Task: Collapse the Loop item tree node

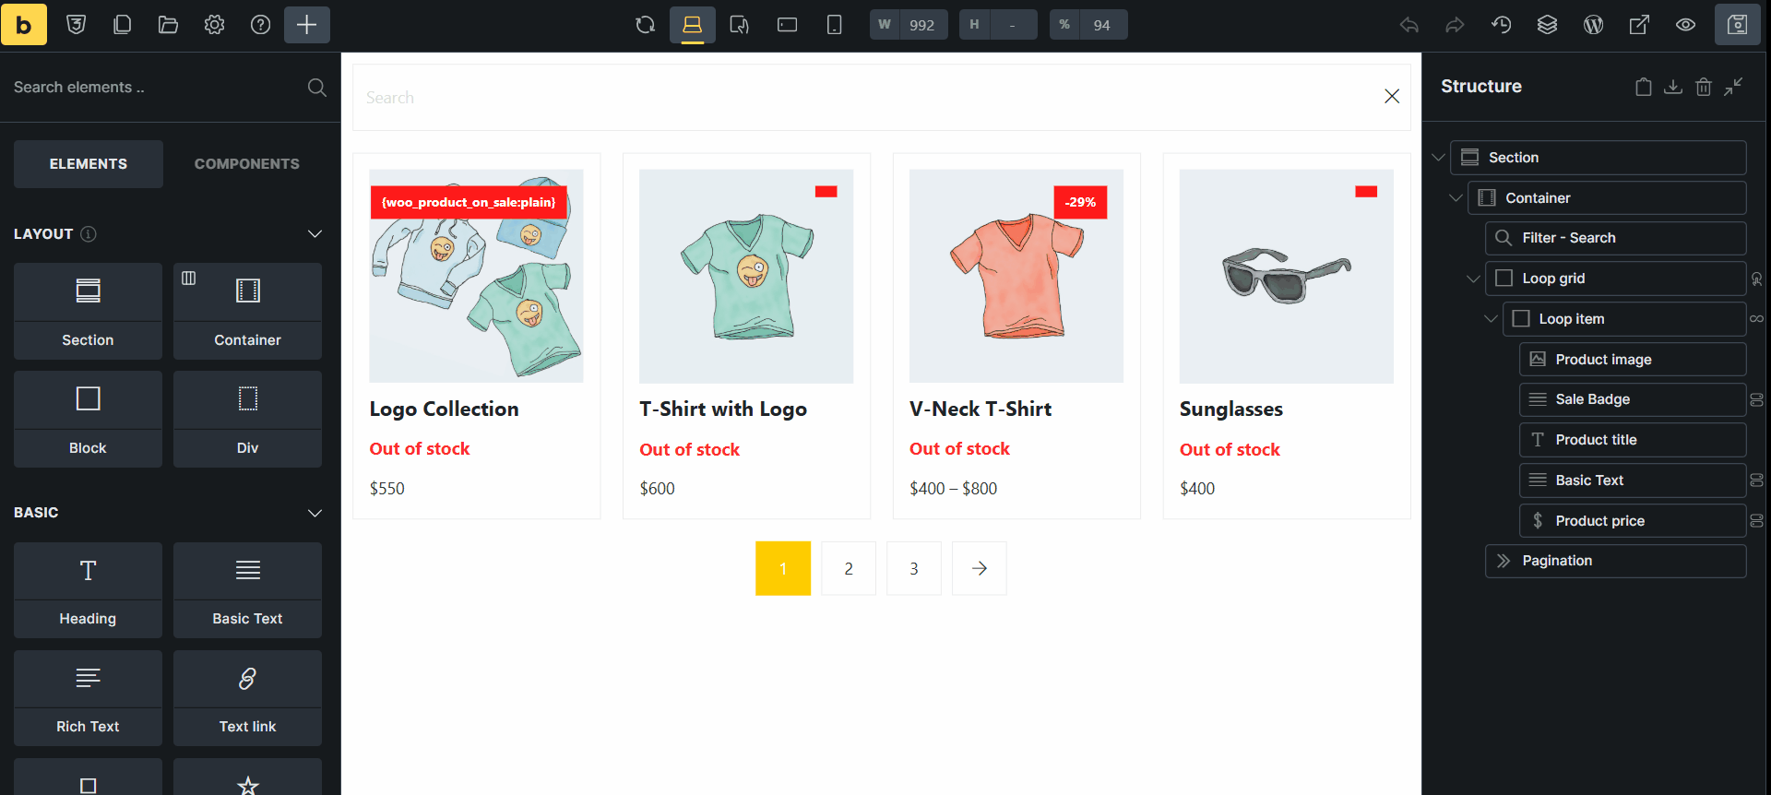Action: coord(1491,319)
